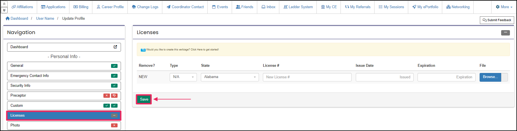Open Career Profile

[110, 7]
